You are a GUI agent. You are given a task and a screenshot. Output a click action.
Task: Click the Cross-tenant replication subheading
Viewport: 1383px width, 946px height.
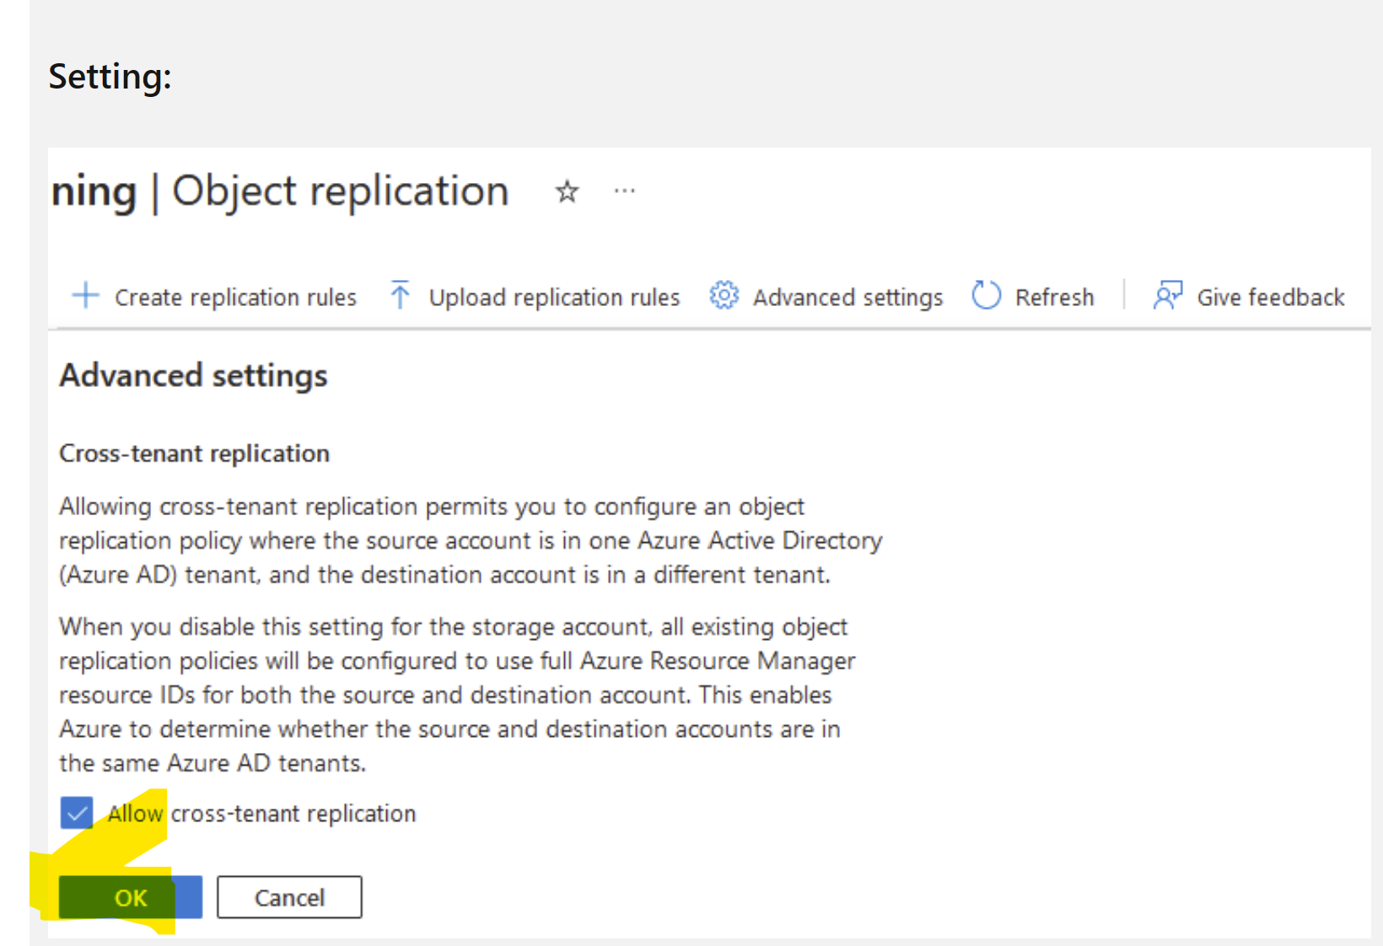pyautogui.click(x=194, y=454)
